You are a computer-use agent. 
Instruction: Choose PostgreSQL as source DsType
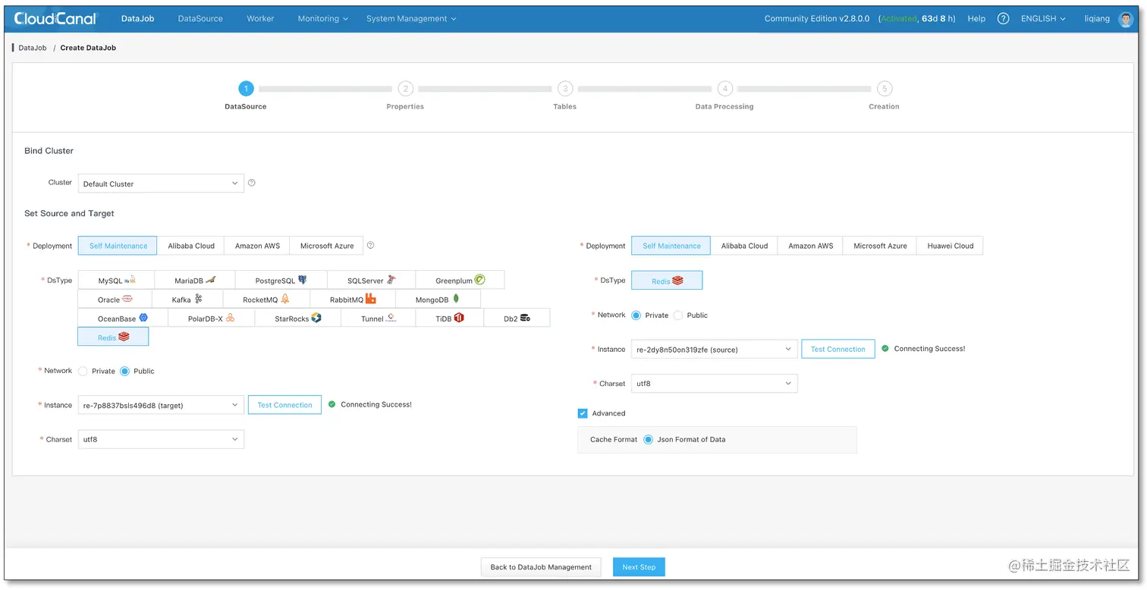[x=281, y=280]
